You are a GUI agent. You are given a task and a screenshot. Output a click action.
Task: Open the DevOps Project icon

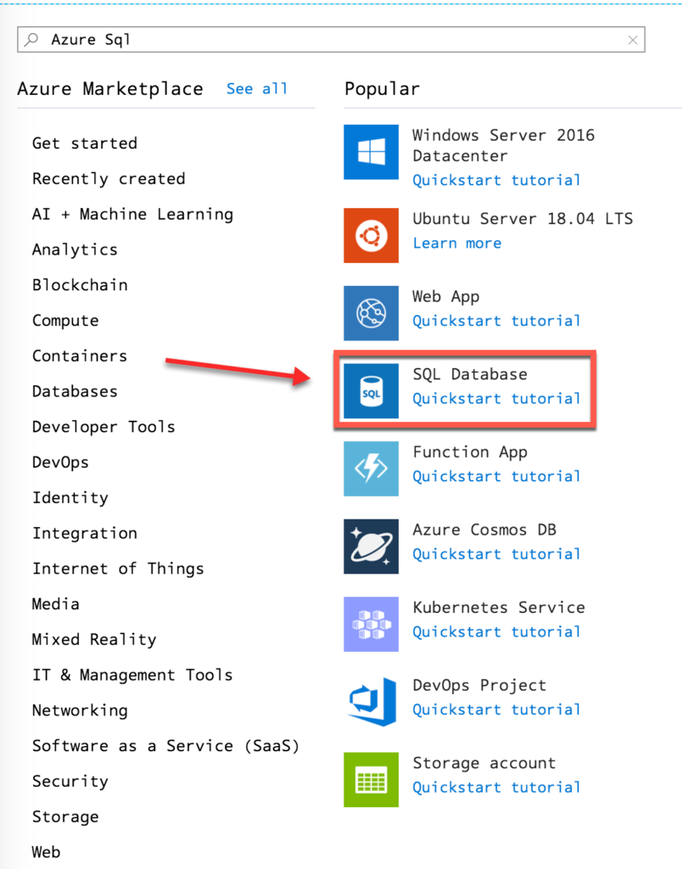371,702
